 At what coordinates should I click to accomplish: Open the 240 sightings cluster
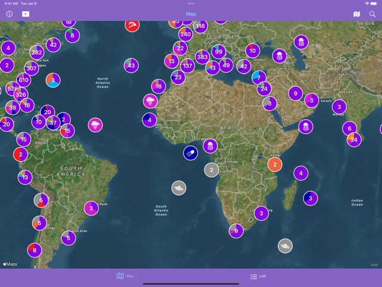tap(185, 34)
